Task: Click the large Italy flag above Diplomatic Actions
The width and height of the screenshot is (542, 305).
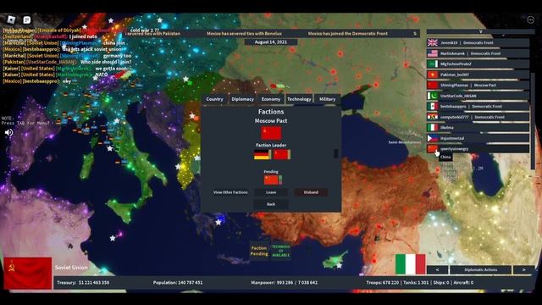Action: tap(410, 263)
